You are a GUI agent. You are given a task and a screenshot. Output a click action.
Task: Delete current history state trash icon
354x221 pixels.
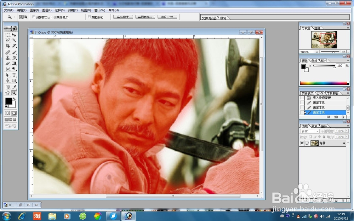pyautogui.click(x=343, y=117)
